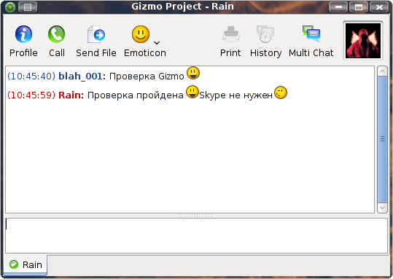Click the pane splitter handle above input
393x279 pixels.
[x=196, y=216]
